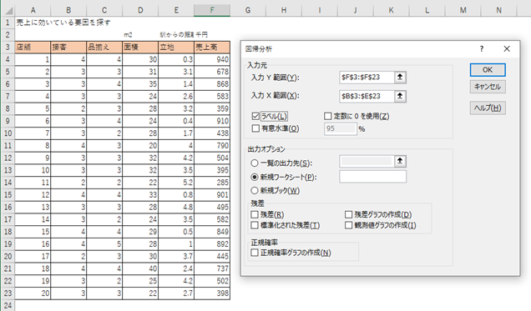Viewport: 531px width, 311px height.
Task: Click the 面積 header cell
Action: coord(140,47)
